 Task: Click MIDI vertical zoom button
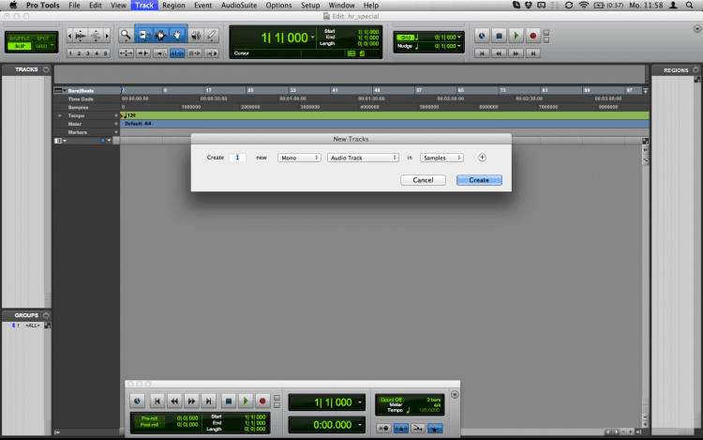[96, 35]
